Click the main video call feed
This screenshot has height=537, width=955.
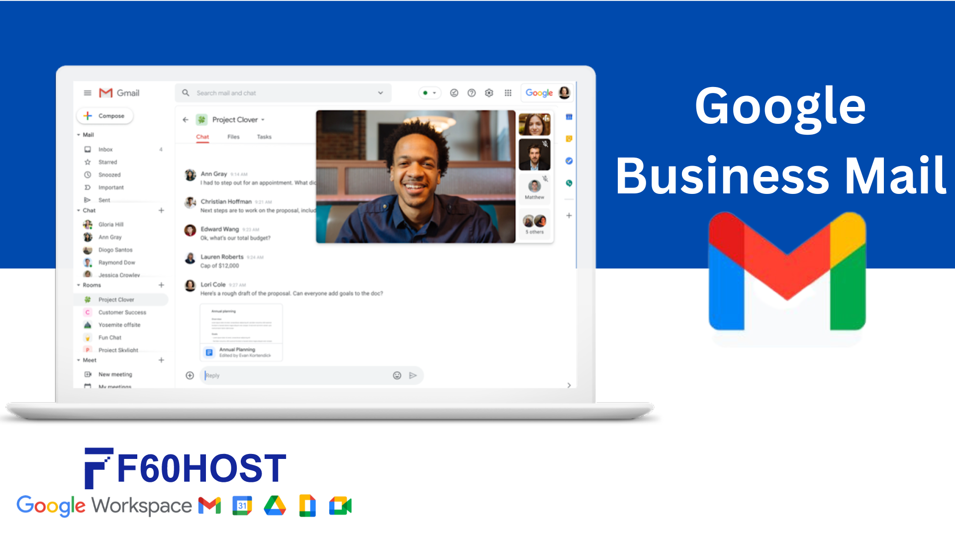point(416,177)
